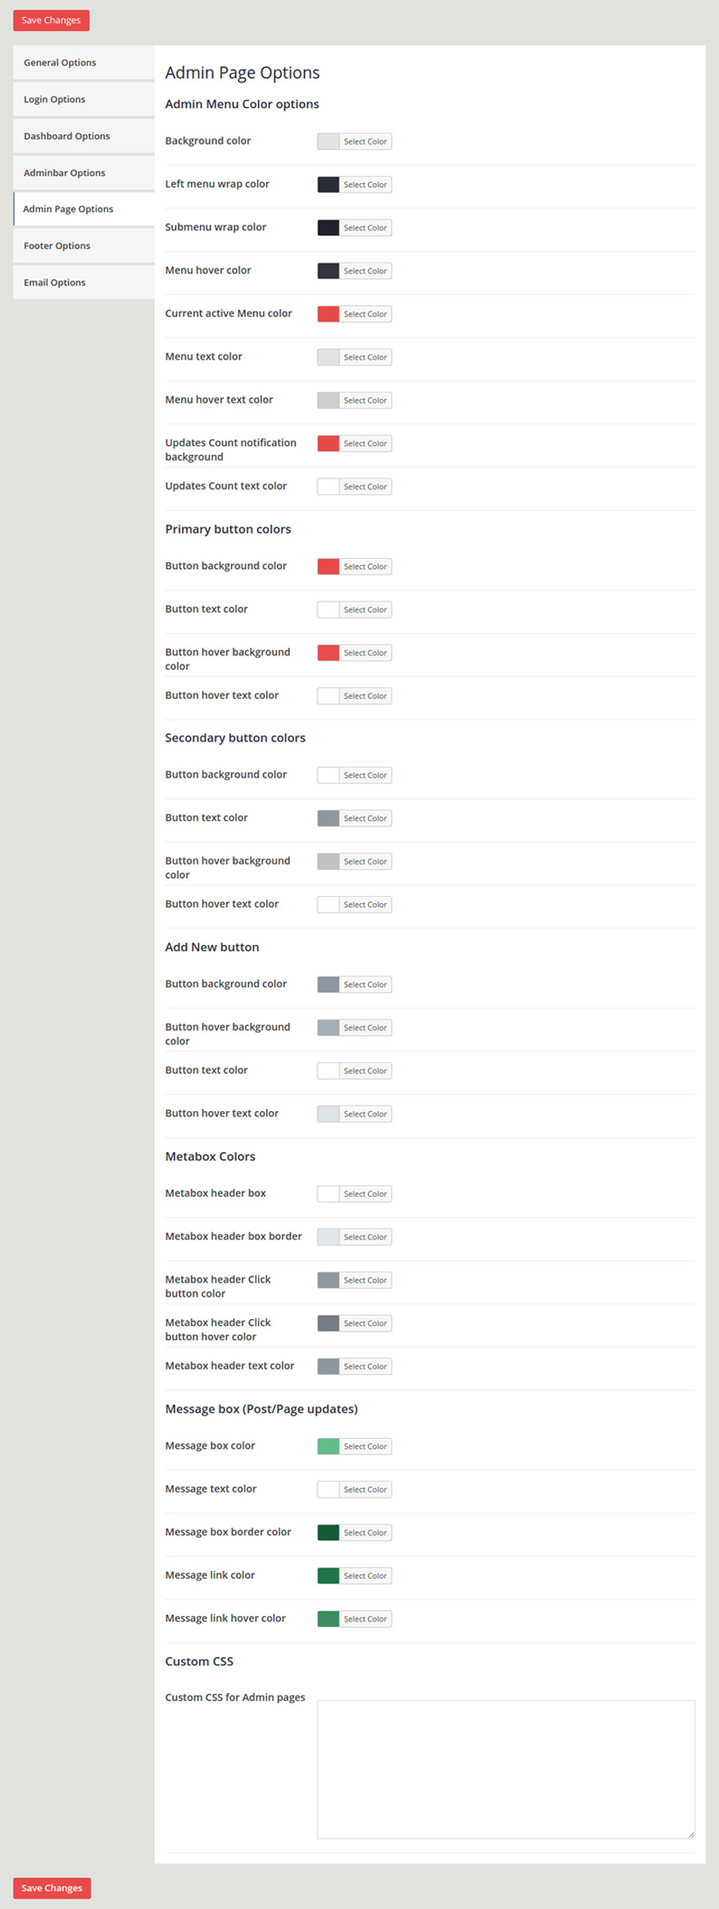Open the Adminbar Options tab
This screenshot has height=1909, width=719.
pyautogui.click(x=65, y=173)
